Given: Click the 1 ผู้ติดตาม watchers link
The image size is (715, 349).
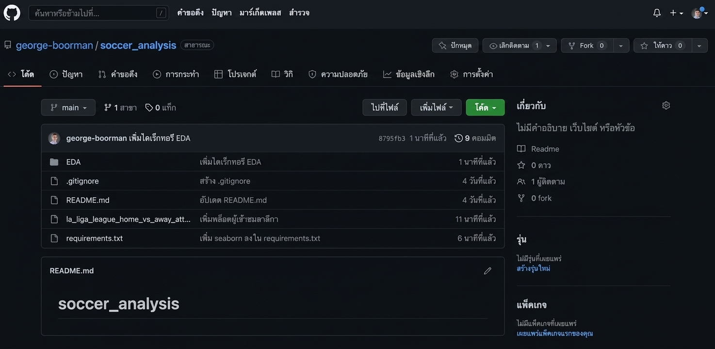Looking at the screenshot, I should (x=541, y=182).
